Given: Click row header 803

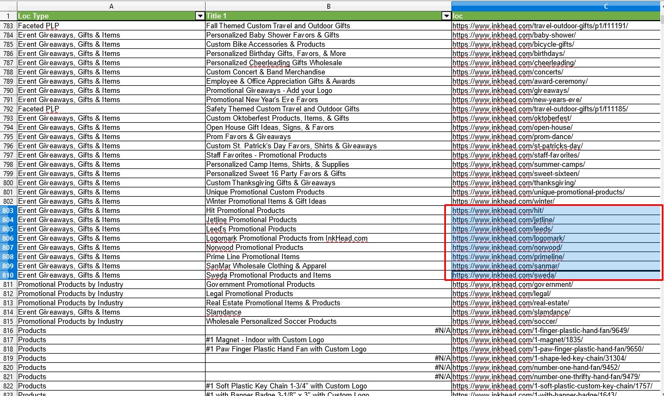Looking at the screenshot, I should [x=8, y=211].
